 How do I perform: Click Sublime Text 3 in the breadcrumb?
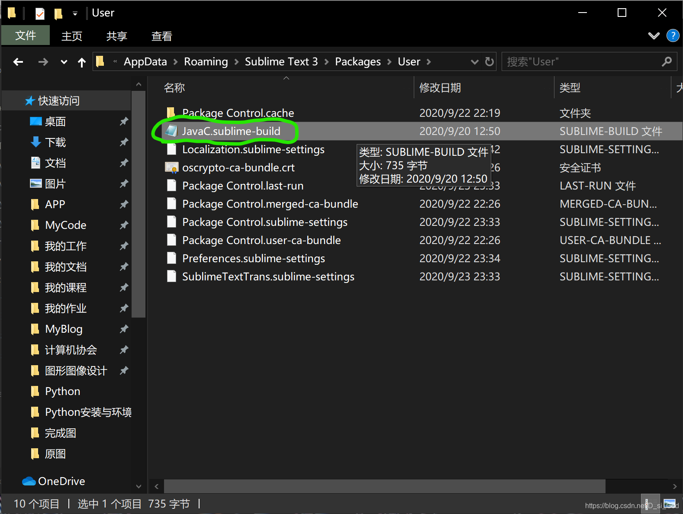[281, 62]
